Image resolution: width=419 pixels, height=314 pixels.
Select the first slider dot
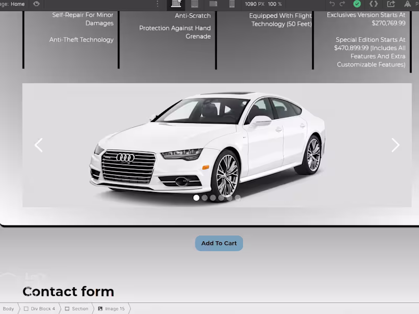196,198
